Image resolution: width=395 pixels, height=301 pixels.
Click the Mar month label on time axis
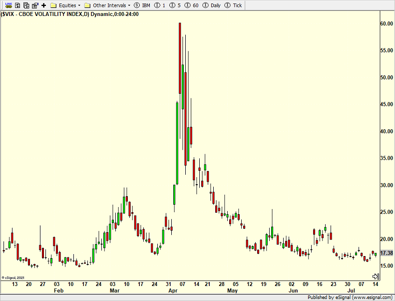coord(115,291)
